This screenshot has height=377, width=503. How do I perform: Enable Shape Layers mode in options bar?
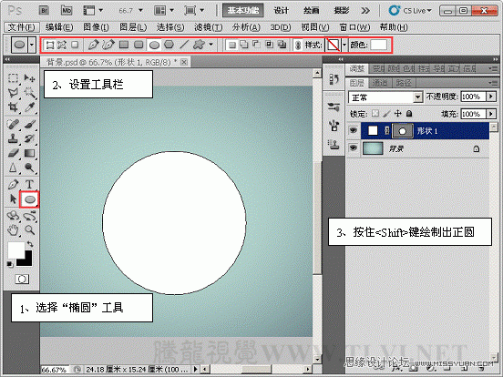tap(49, 45)
